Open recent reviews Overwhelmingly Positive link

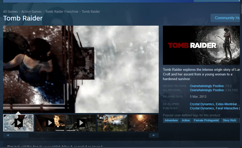point(207,86)
